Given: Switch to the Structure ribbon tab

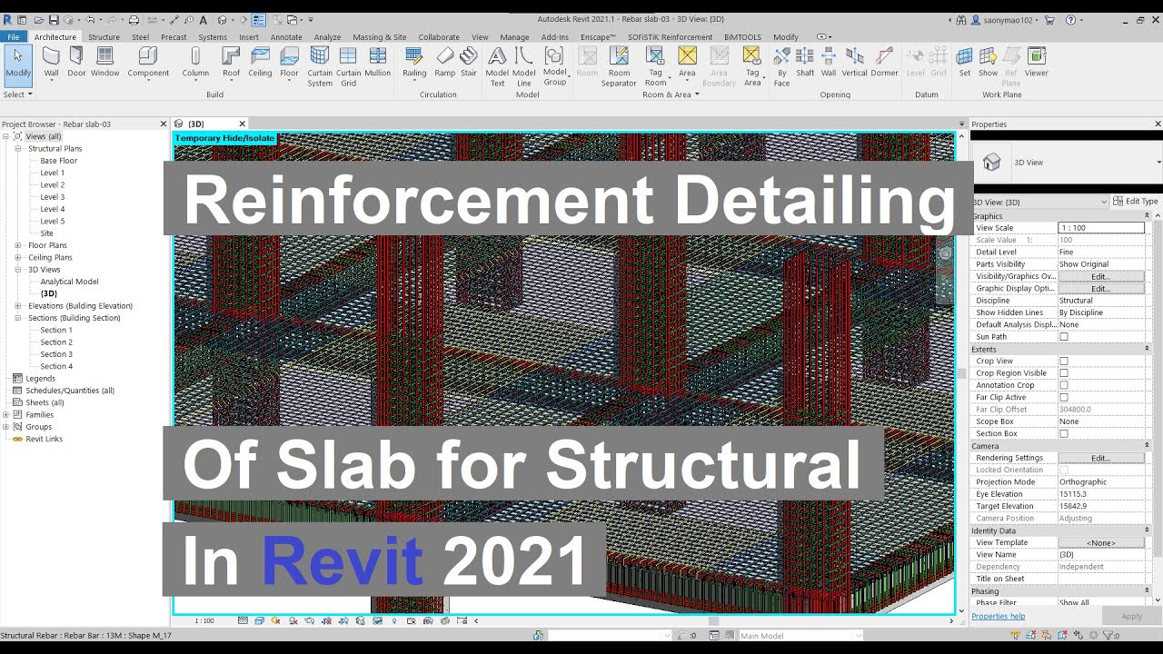Looking at the screenshot, I should pyautogui.click(x=104, y=37).
